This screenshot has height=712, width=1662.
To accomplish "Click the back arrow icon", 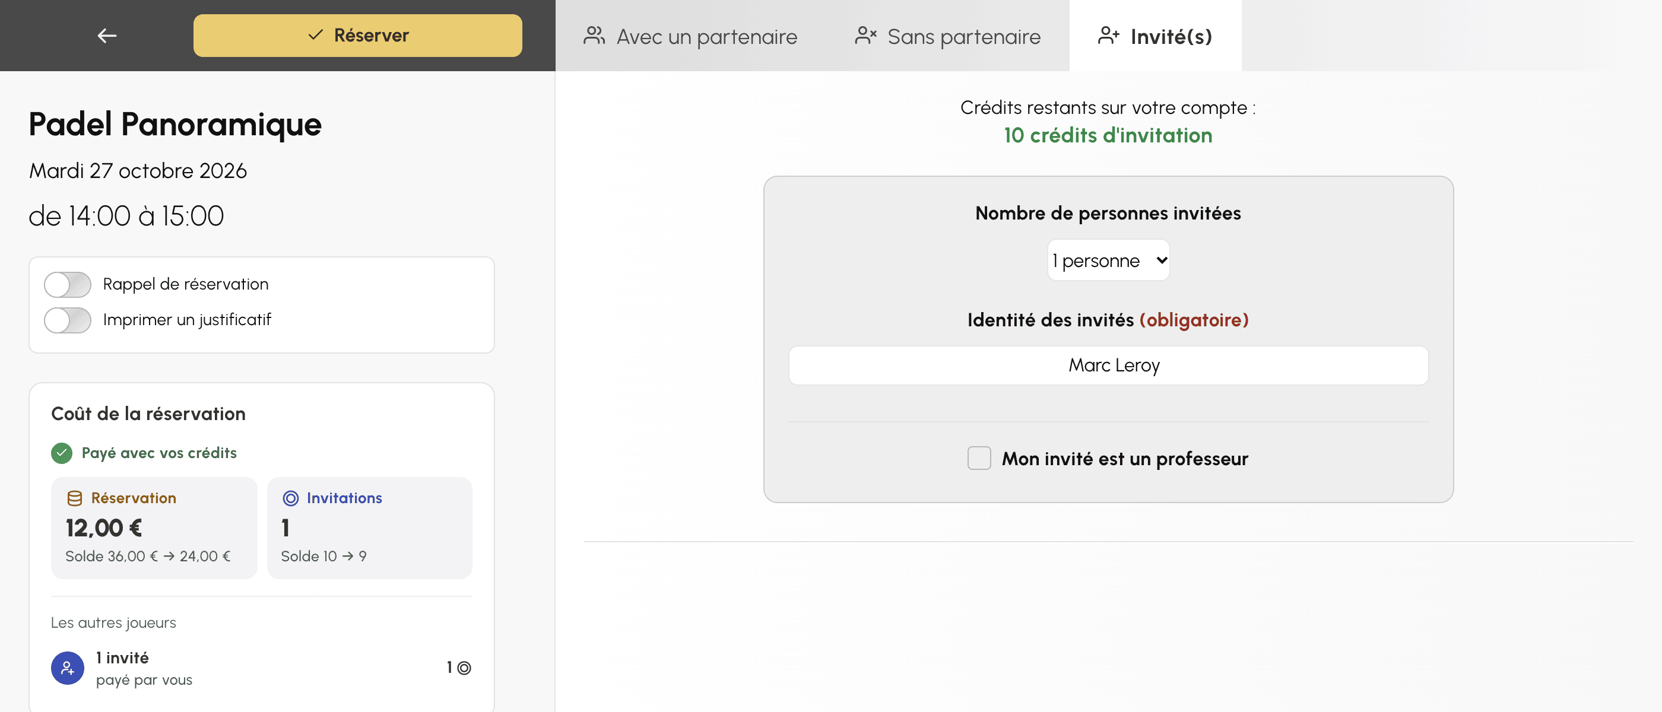I will tap(107, 36).
